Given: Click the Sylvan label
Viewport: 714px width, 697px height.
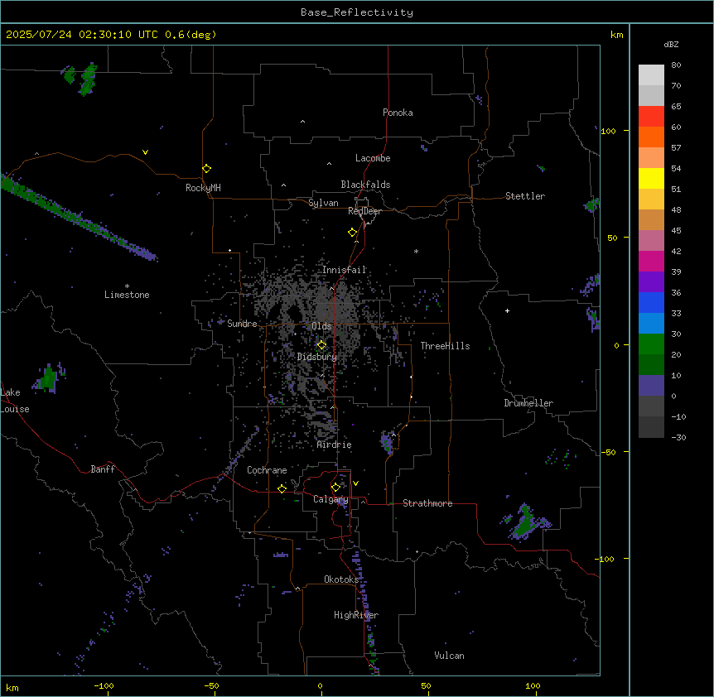Looking at the screenshot, I should click(323, 203).
